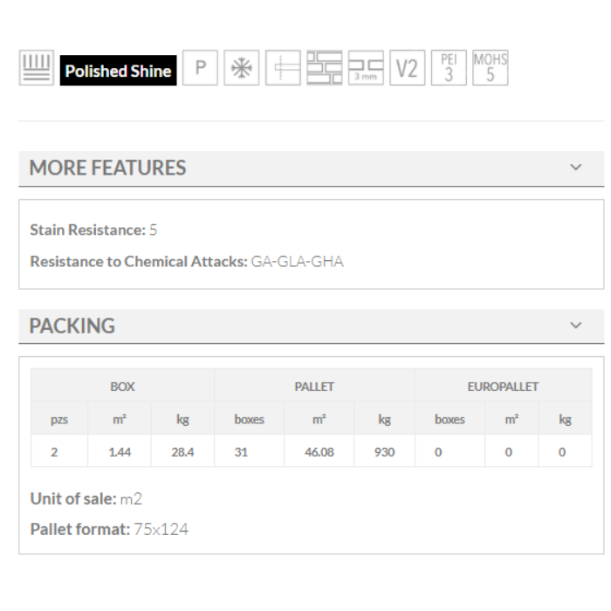Click the Stain Resistance label

(87, 230)
